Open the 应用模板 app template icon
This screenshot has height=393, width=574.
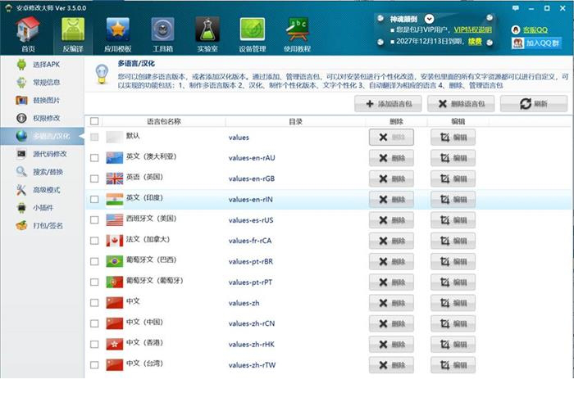(x=118, y=30)
